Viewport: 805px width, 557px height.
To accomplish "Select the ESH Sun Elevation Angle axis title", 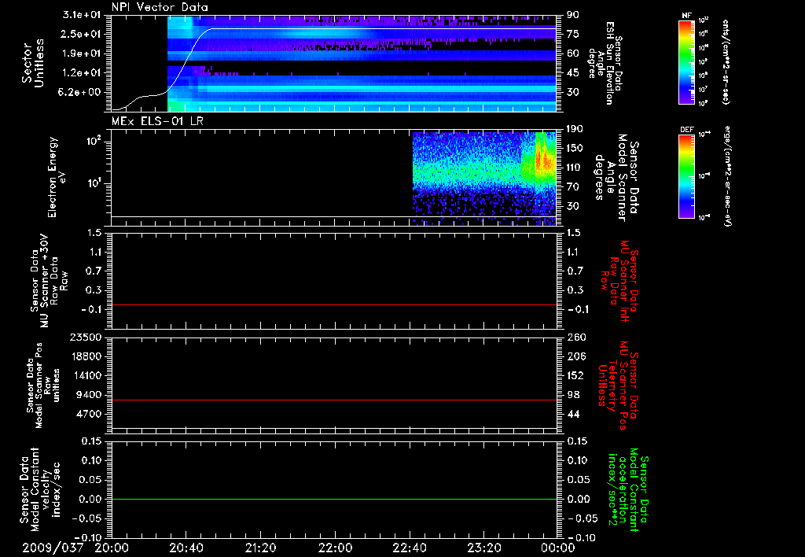I will (605, 63).
